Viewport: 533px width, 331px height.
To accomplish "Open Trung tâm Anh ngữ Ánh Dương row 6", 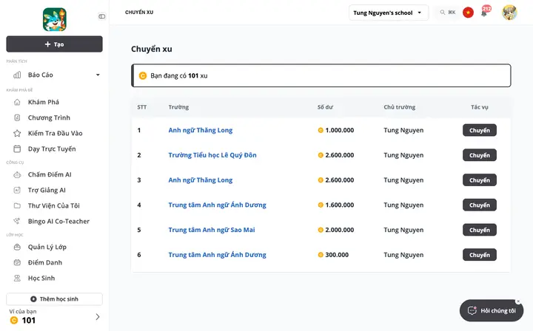I will click(217, 255).
